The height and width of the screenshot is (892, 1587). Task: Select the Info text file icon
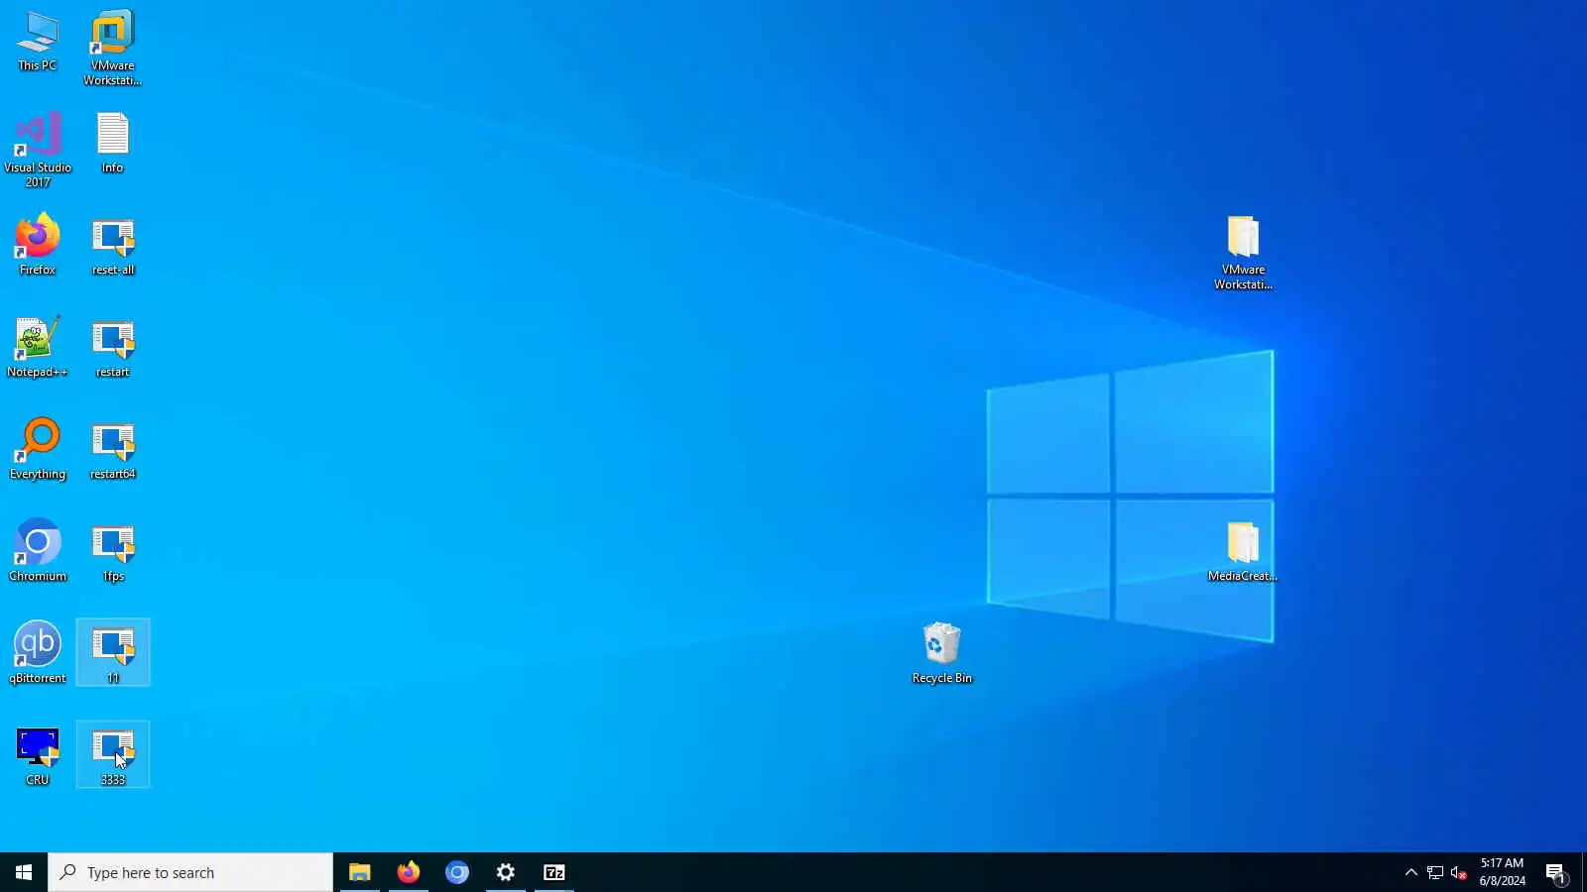pos(112,144)
